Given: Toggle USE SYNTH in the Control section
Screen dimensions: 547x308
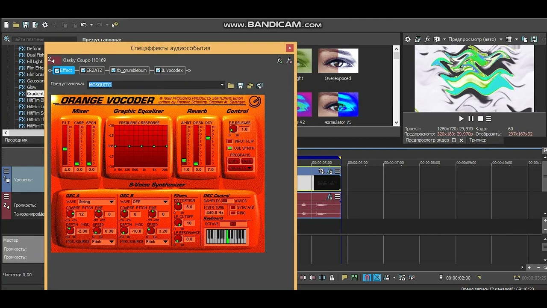Looking at the screenshot, I should [x=230, y=148].
